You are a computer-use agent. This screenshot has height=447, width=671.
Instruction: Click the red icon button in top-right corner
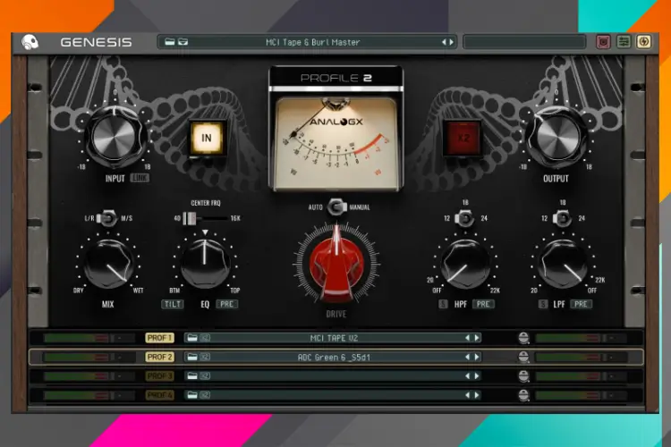pos(603,41)
